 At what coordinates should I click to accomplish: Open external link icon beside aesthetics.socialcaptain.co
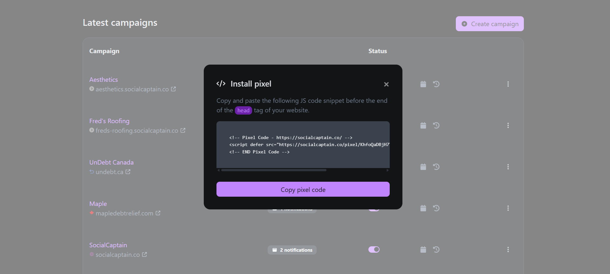click(173, 89)
